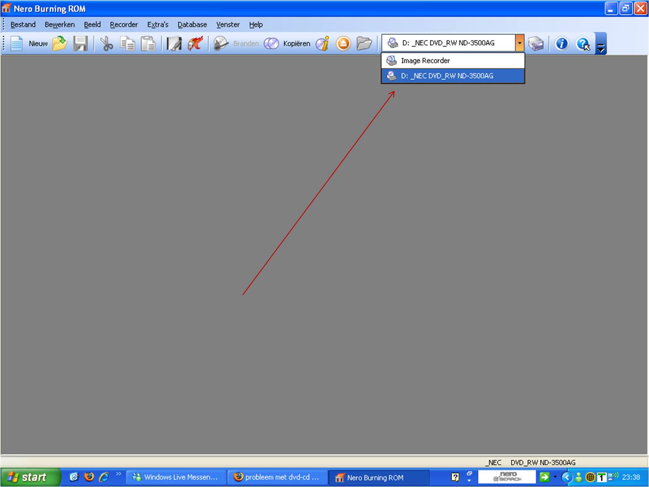Expand the quick launch overflow chevron
649x487 pixels.
[x=118, y=474]
